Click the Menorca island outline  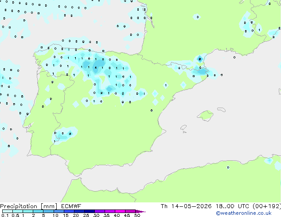pyautogui.click(x=222, y=109)
